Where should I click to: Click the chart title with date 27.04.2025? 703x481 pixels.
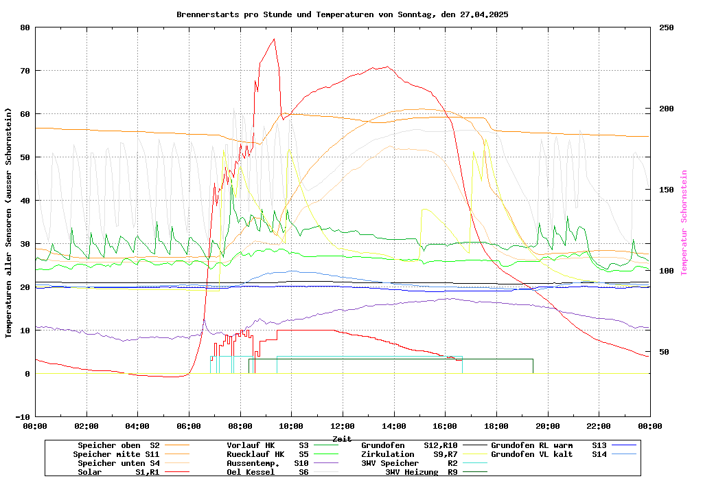point(342,14)
